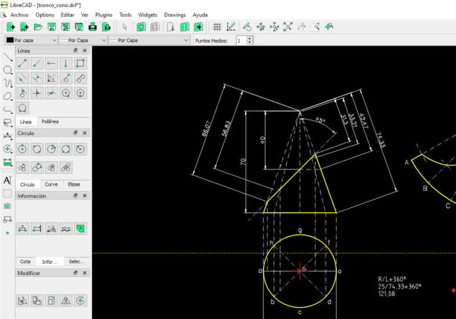Toggle the polygon area info tool
Viewport: 456px width, 319px height.
[x=80, y=228]
